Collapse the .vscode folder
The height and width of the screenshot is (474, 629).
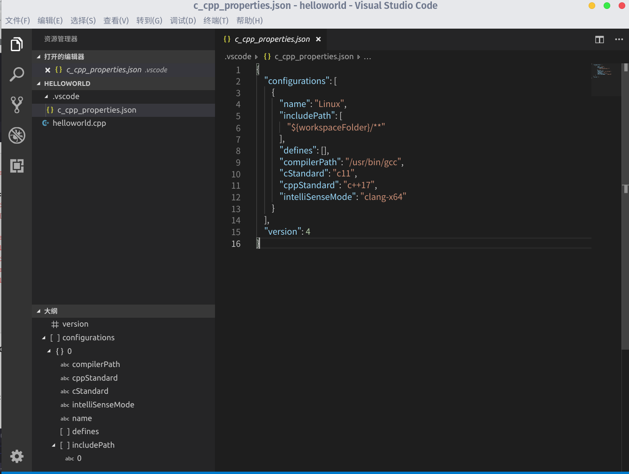(x=46, y=97)
